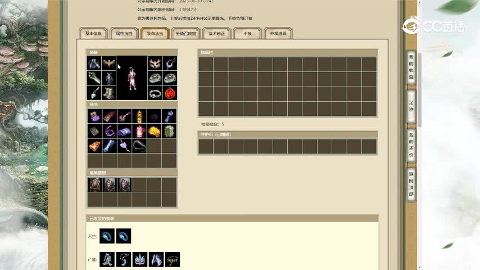480x270 pixels.
Task: Click the skull pendant equipment icon
Action: click(94, 93)
